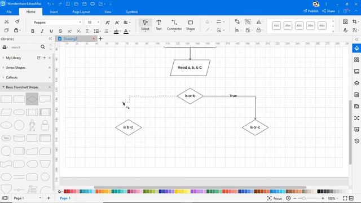Viewport: 361px width, 203px height.
Task: Open the Page Layout tab
Action: pyautogui.click(x=81, y=12)
